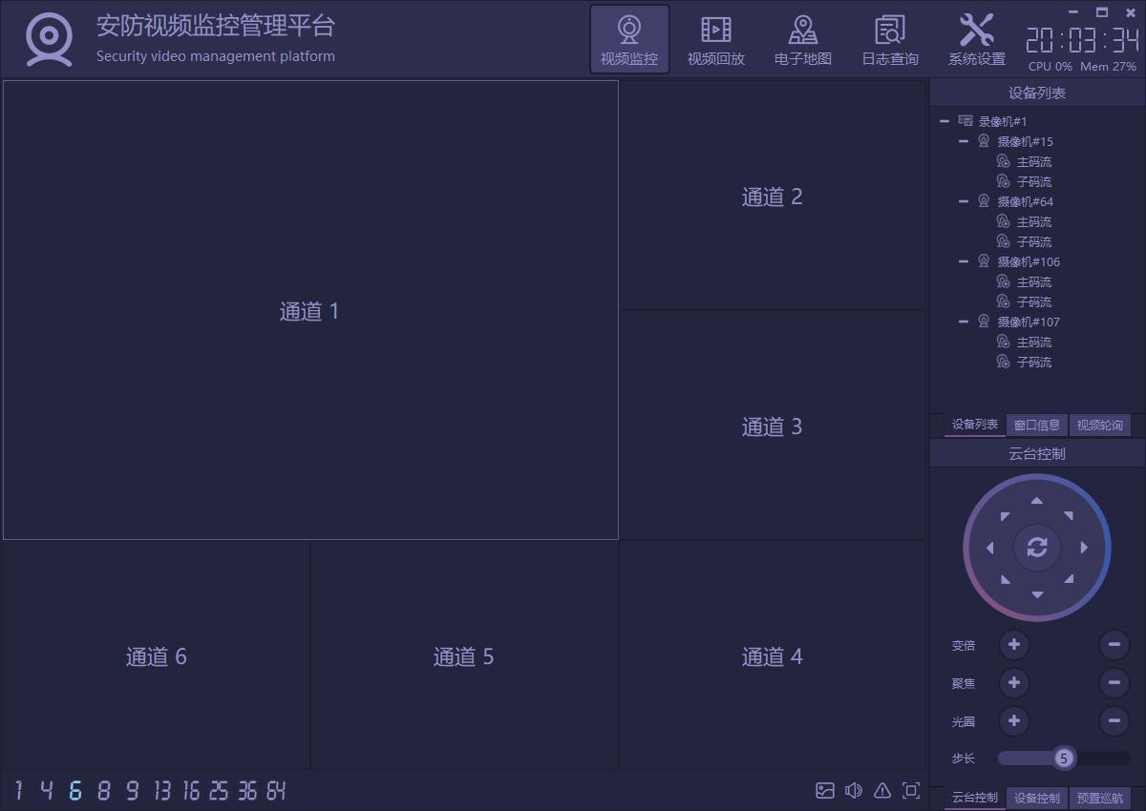The width and height of the screenshot is (1146, 811).
Task: Click the 变倍 zoom plus button
Action: 1013,645
